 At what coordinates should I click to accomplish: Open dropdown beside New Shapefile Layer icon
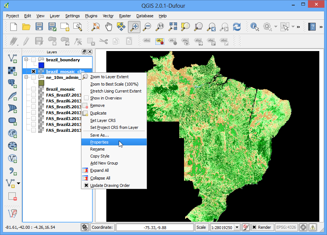click(19, 183)
